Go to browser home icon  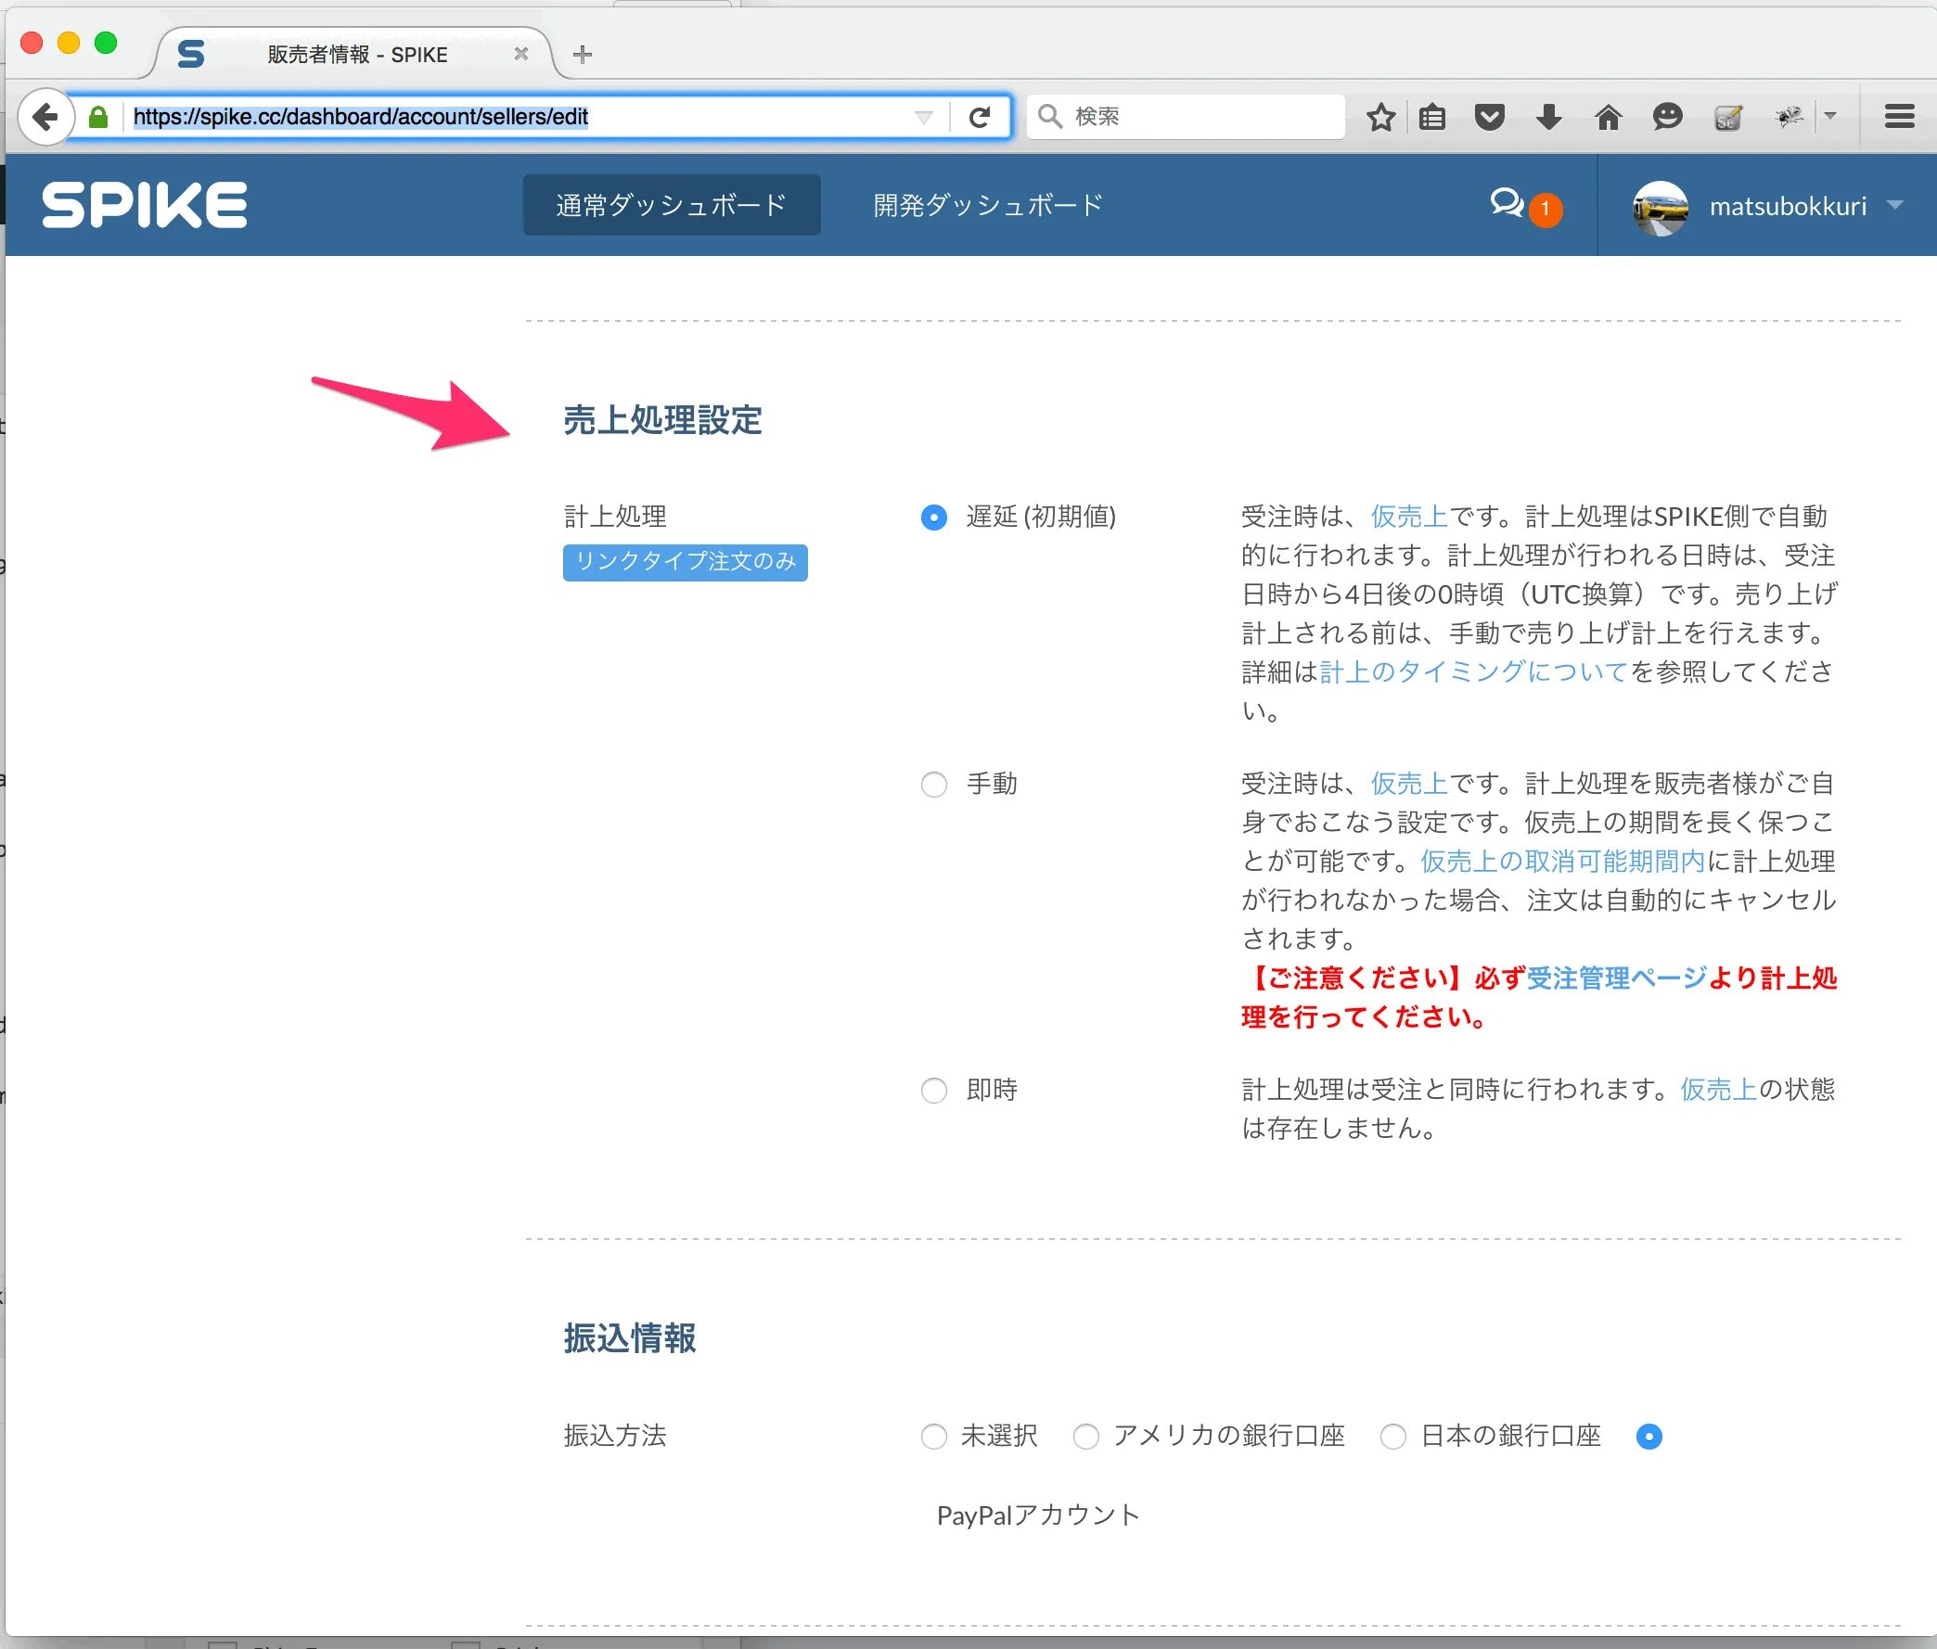pos(1607,117)
